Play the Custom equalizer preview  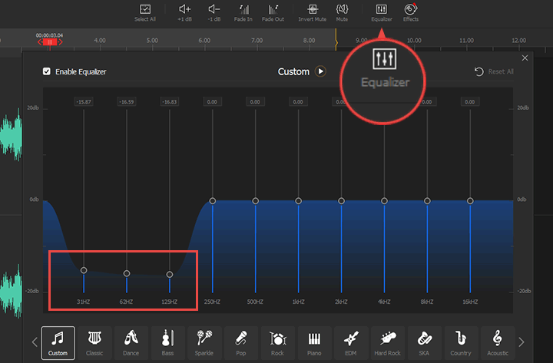click(320, 71)
